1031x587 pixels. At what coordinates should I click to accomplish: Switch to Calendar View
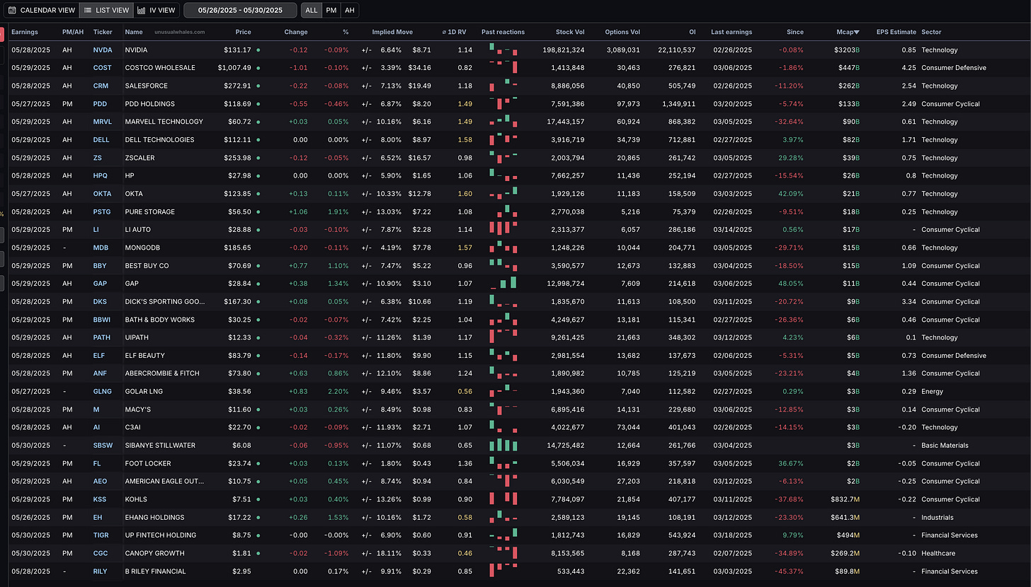41,11
